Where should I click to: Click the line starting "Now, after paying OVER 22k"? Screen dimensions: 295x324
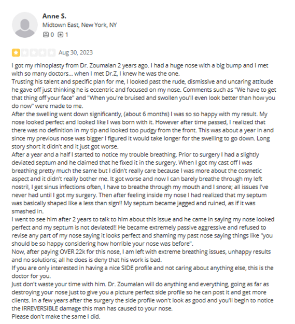141,251
